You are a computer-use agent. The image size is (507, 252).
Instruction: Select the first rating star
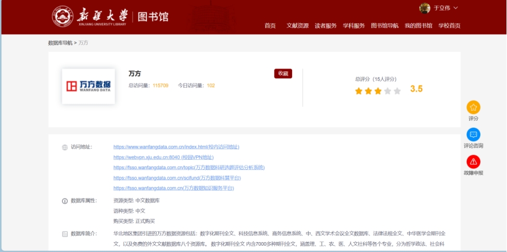(359, 91)
